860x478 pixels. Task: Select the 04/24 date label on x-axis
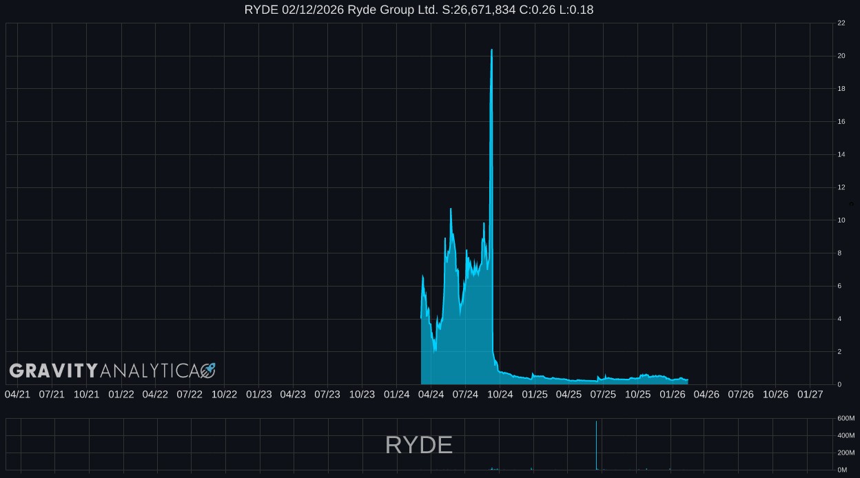pos(431,395)
